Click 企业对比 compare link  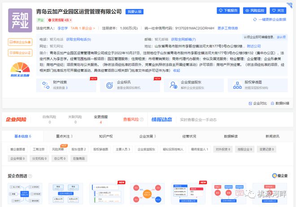(x=258, y=103)
